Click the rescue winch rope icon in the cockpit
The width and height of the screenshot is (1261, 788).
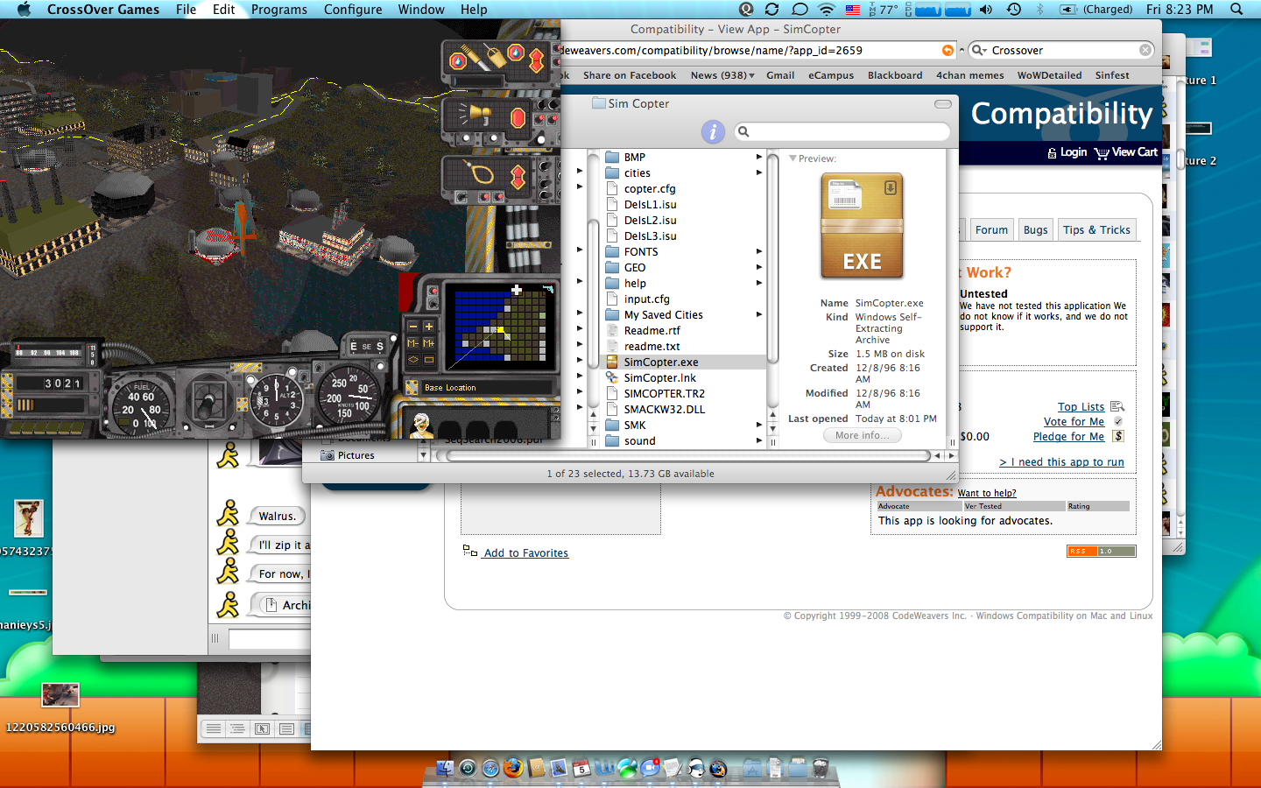[x=480, y=172]
